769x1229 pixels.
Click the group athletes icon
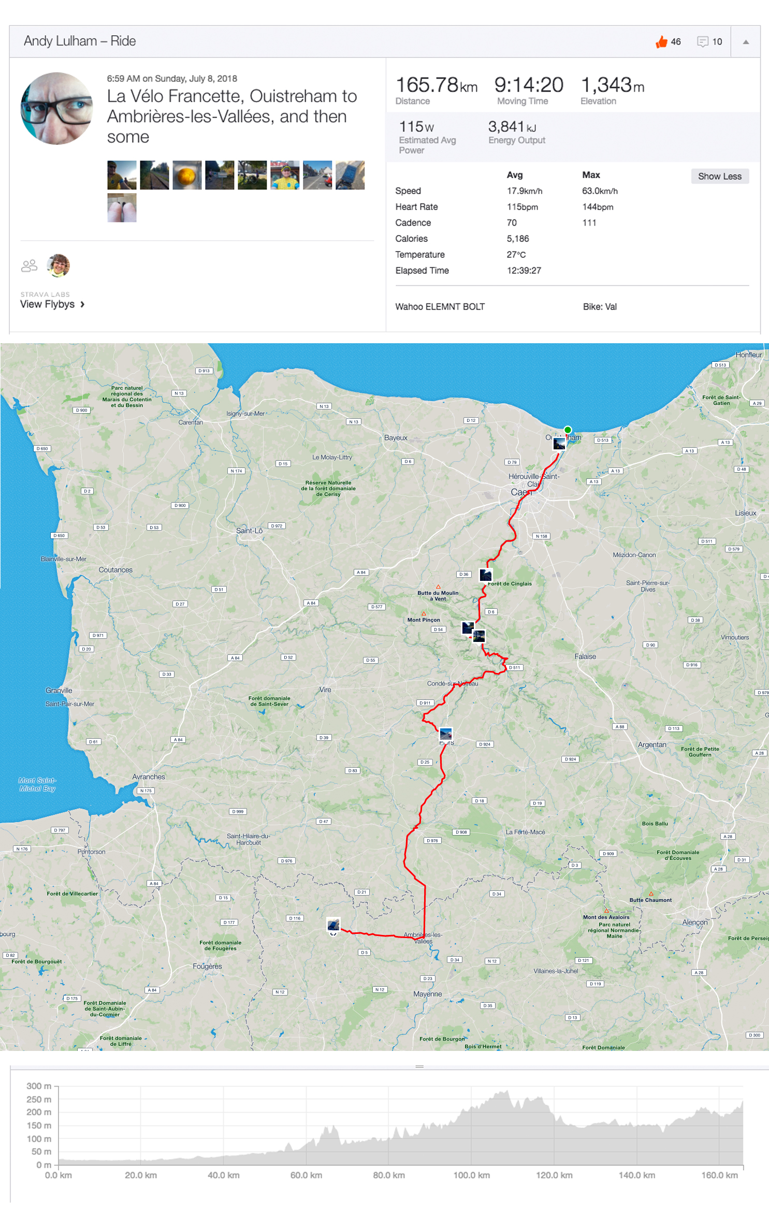[x=29, y=266]
